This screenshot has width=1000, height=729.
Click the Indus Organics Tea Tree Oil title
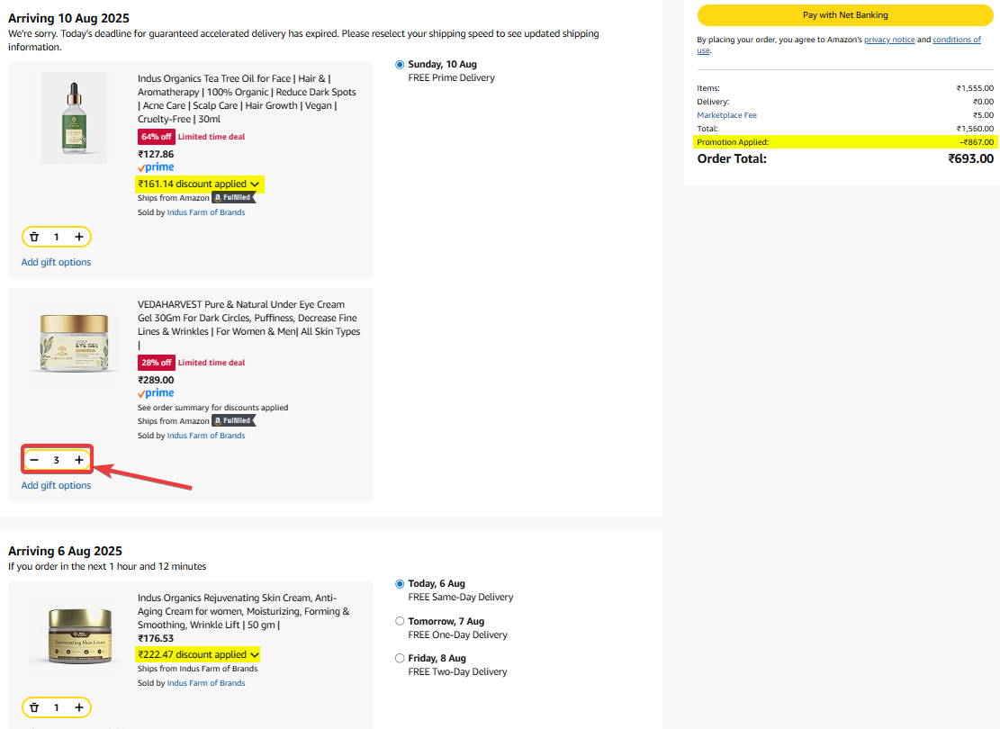[x=247, y=99]
